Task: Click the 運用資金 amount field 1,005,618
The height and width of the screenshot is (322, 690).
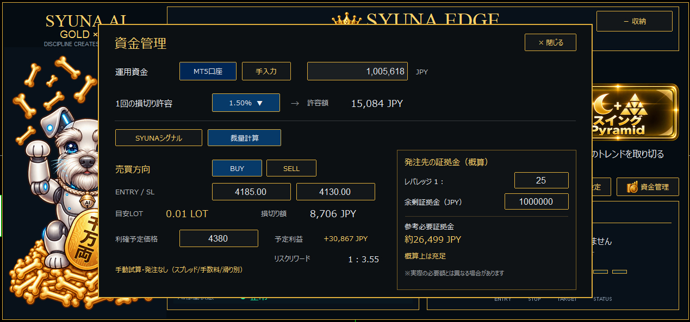Action: pos(358,71)
